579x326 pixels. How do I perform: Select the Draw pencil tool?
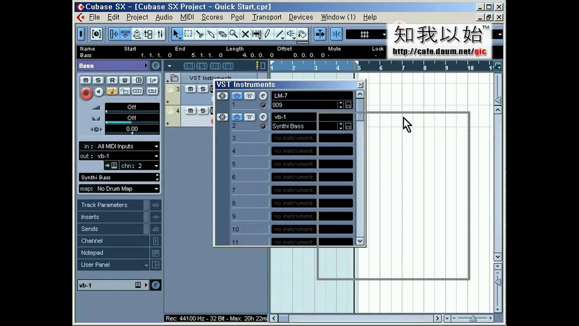coord(268,34)
